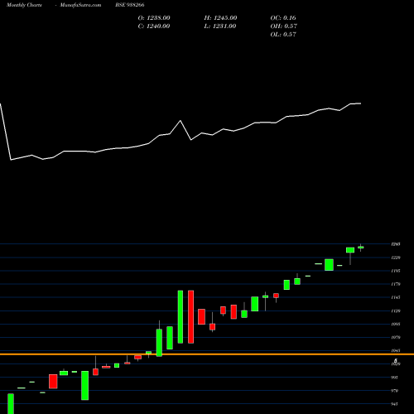Viewport: 414px width, 414px height.
Task: Click the MunafaSutra.com label
Action: 80,5
